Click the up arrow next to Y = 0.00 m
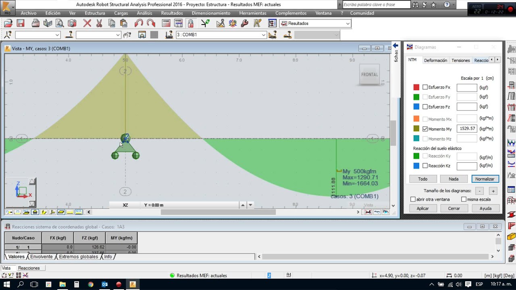The image size is (516, 290). tap(243, 205)
